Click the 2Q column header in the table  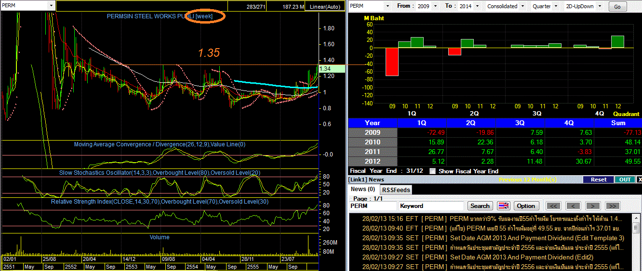tap(471, 123)
